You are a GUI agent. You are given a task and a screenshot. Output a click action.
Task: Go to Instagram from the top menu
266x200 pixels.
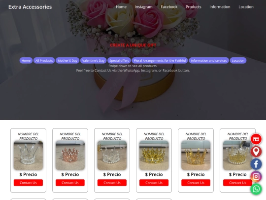coord(143,7)
